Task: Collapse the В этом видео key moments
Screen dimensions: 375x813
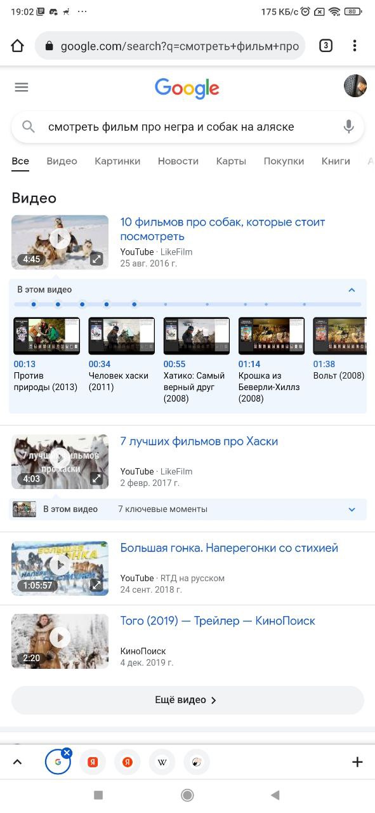Action: pos(352,290)
